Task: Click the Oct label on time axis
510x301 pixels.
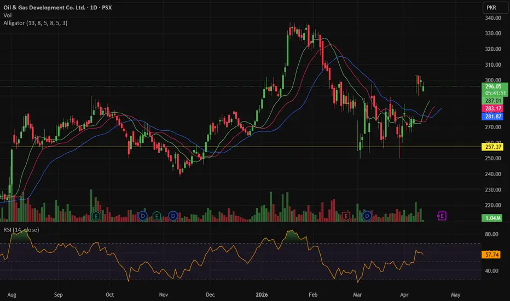Action: 109,295
